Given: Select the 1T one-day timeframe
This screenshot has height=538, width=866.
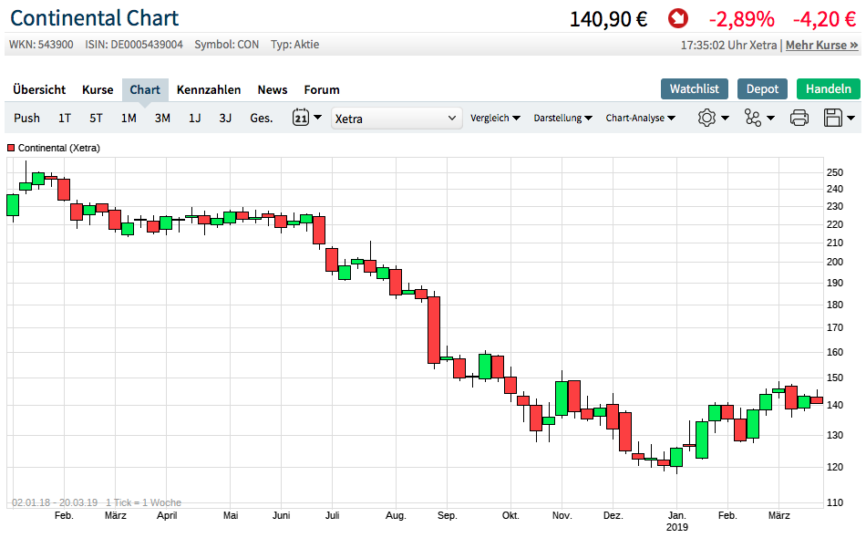Looking at the screenshot, I should [x=65, y=118].
